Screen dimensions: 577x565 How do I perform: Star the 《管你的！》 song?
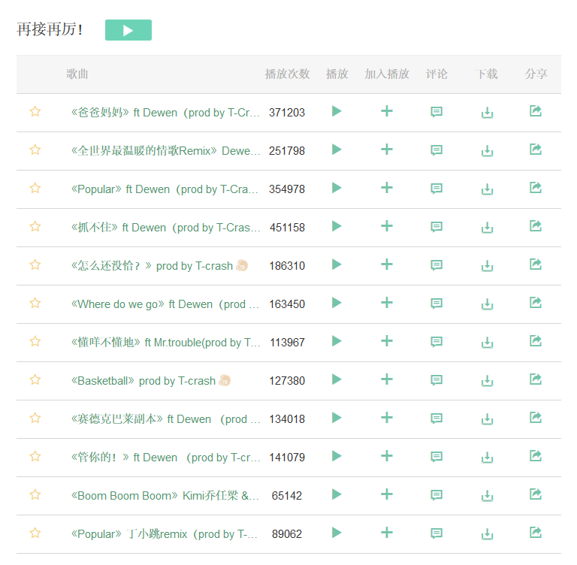tap(35, 456)
